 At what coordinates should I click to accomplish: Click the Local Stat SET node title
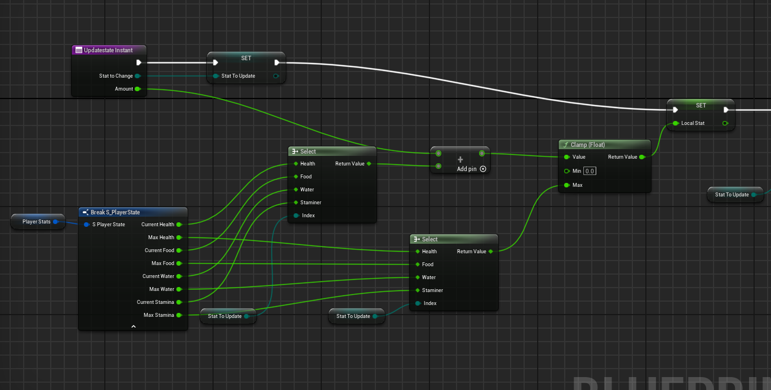(x=701, y=105)
